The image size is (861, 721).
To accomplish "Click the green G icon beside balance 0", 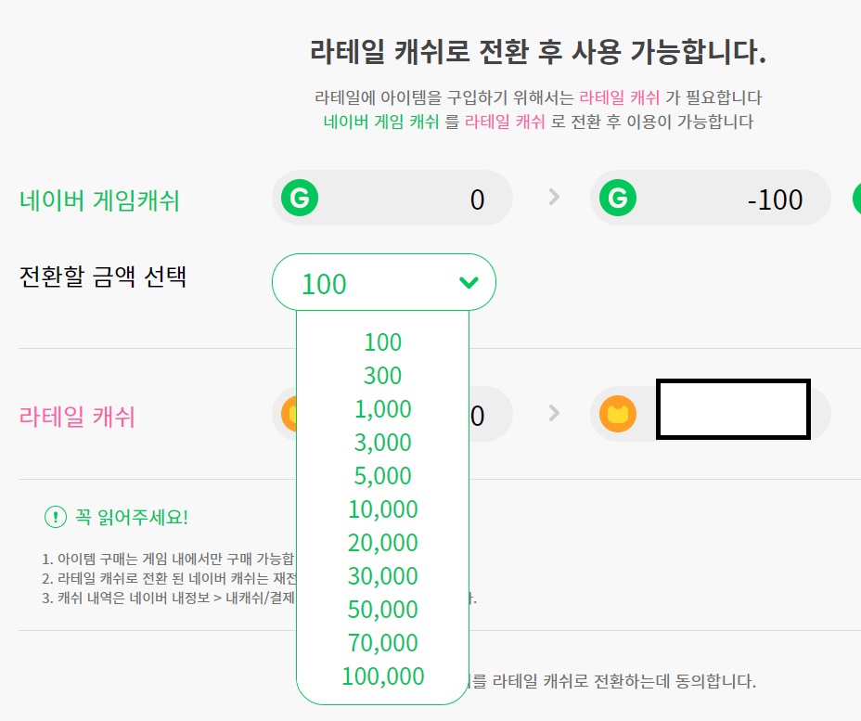I will point(299,198).
